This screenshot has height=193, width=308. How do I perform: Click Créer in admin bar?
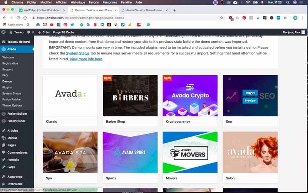(44, 32)
